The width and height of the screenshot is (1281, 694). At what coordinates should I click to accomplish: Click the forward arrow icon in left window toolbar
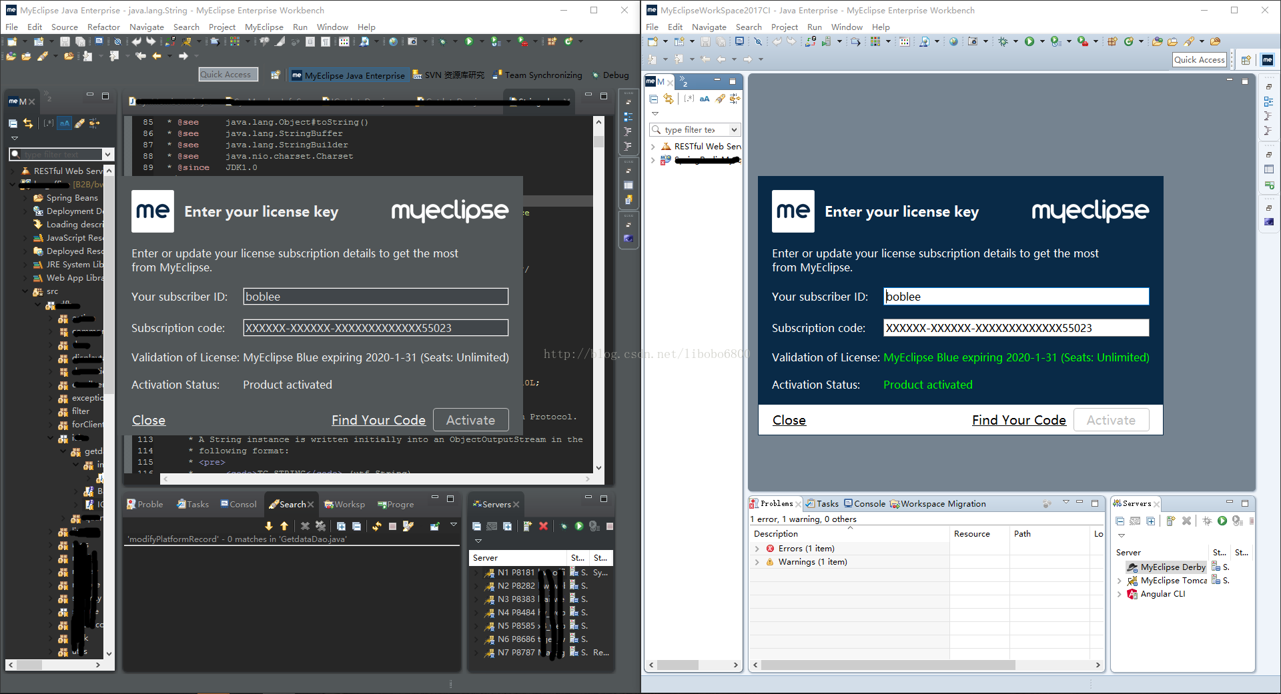tap(183, 57)
